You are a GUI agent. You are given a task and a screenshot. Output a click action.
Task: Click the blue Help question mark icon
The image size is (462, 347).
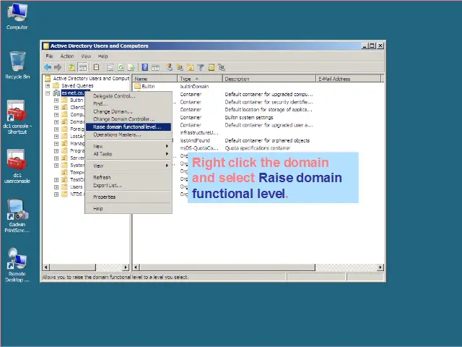[x=144, y=67]
